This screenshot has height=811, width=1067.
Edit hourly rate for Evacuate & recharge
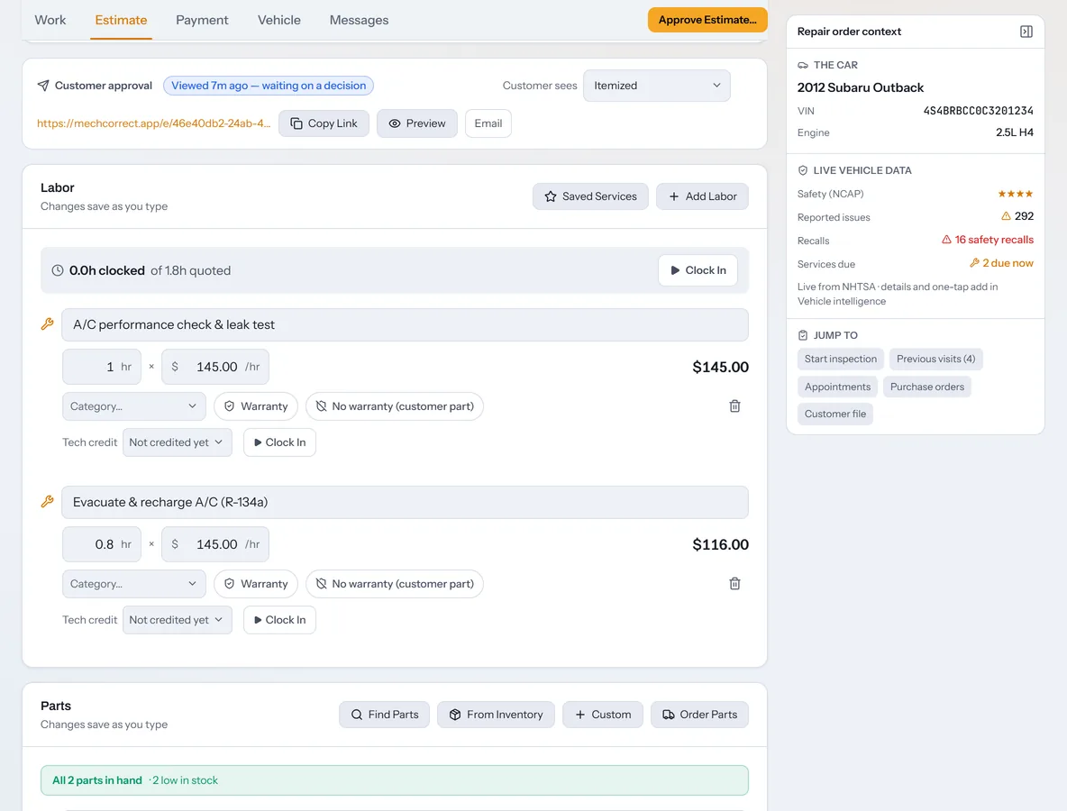point(215,544)
